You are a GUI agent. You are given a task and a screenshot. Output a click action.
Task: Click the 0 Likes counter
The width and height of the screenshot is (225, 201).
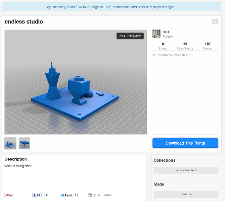click(163, 46)
